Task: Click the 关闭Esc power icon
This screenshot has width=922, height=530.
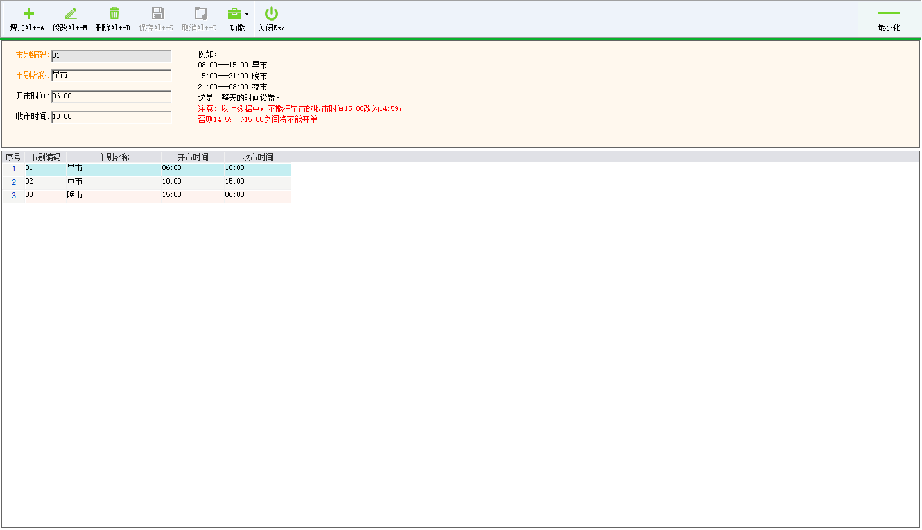Action: 272,13
